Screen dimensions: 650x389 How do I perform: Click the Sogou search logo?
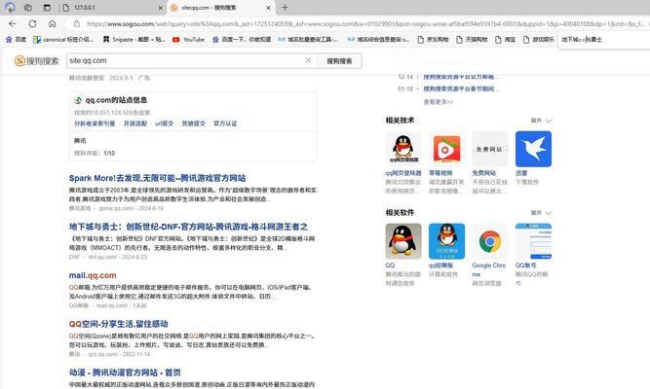(36, 61)
